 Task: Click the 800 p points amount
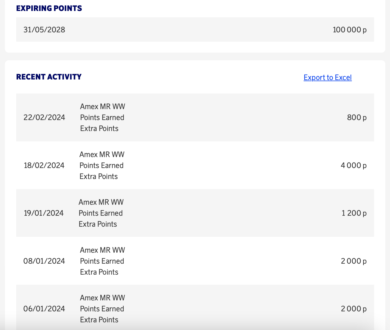[x=357, y=117]
